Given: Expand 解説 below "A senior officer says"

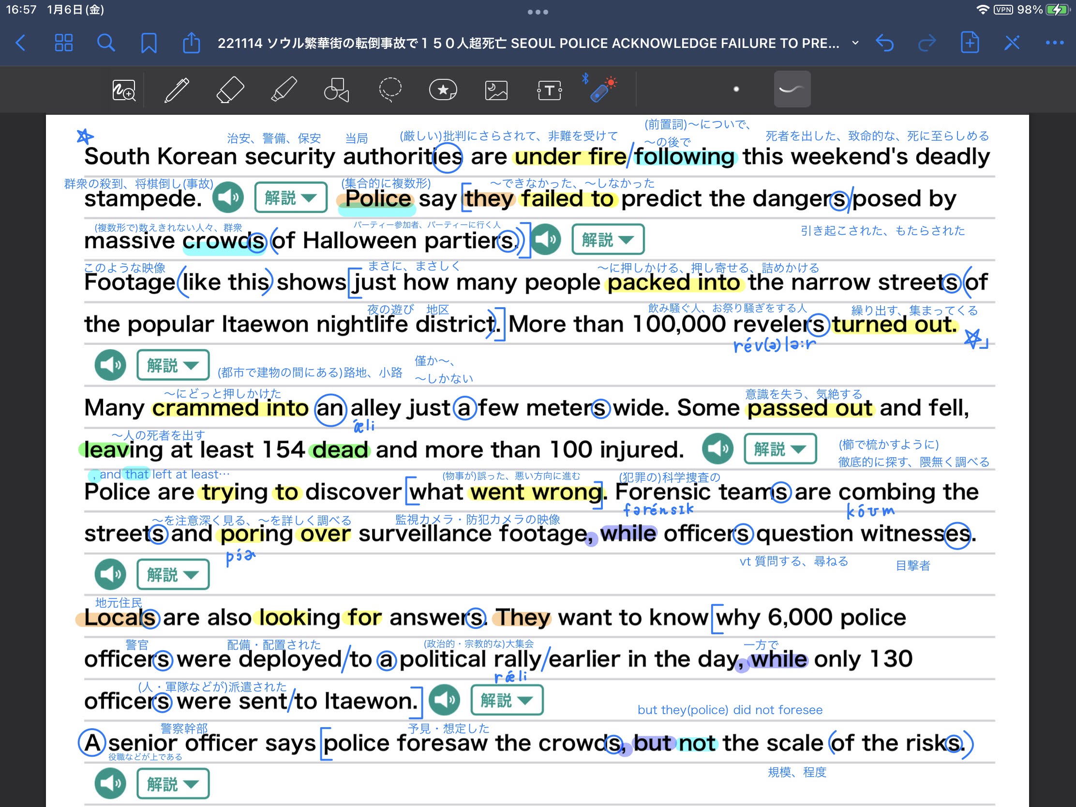Looking at the screenshot, I should coord(173,783).
